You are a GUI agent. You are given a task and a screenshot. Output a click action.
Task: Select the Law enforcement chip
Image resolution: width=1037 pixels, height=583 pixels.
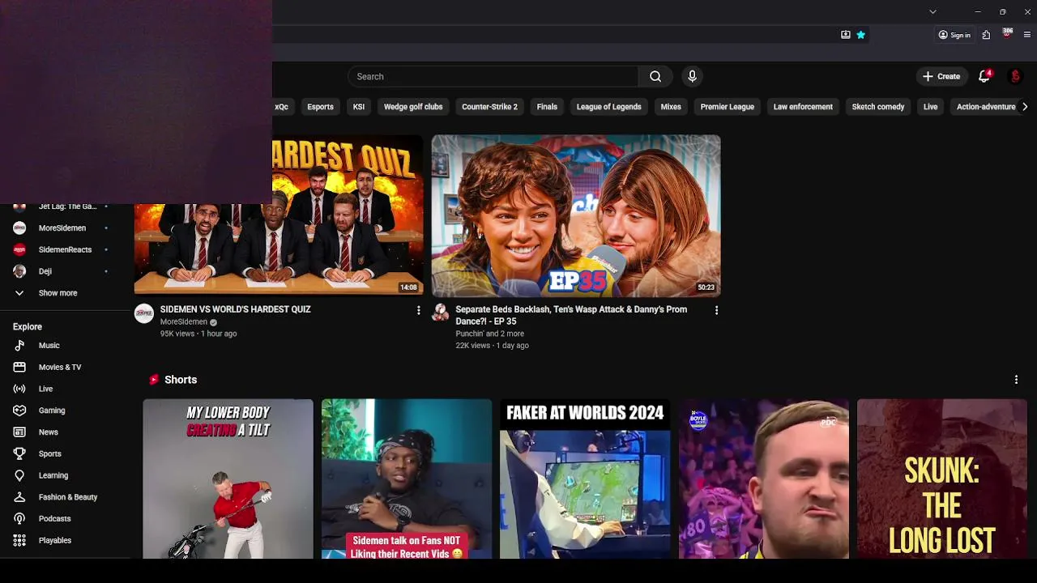coord(803,107)
